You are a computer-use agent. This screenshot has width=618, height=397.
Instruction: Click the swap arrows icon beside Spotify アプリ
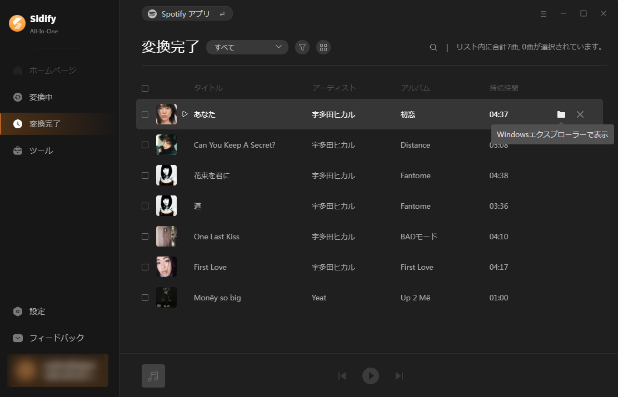[222, 14]
